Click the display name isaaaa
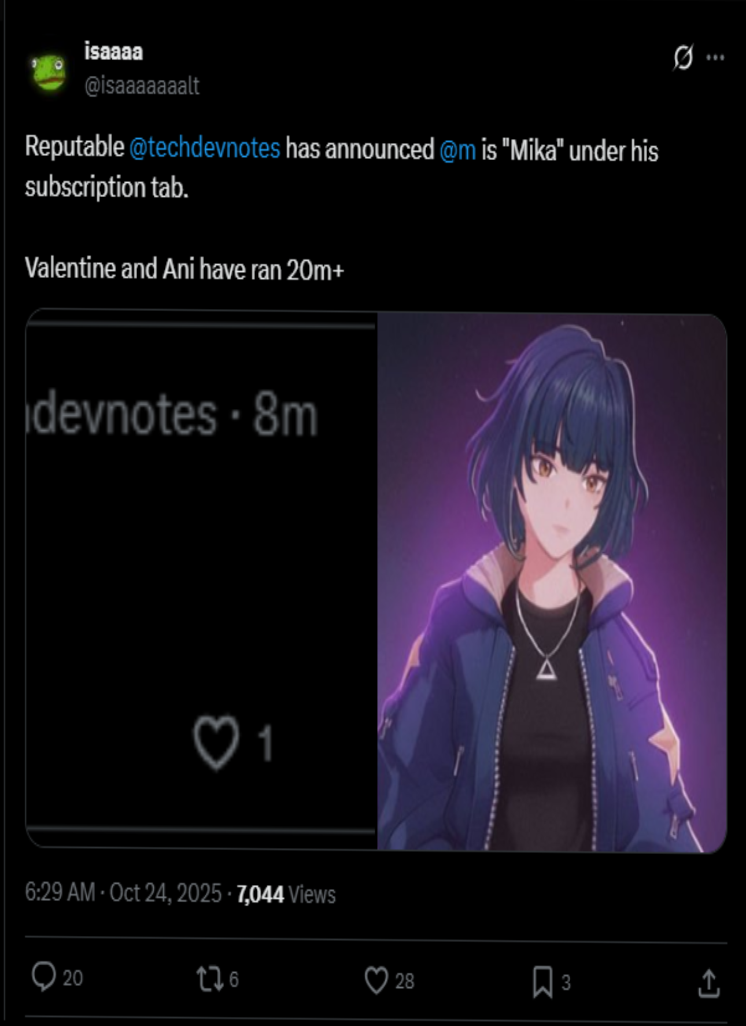This screenshot has height=1026, width=746. click(113, 51)
